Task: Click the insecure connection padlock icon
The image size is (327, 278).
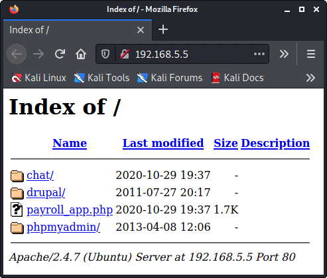Action: point(125,54)
